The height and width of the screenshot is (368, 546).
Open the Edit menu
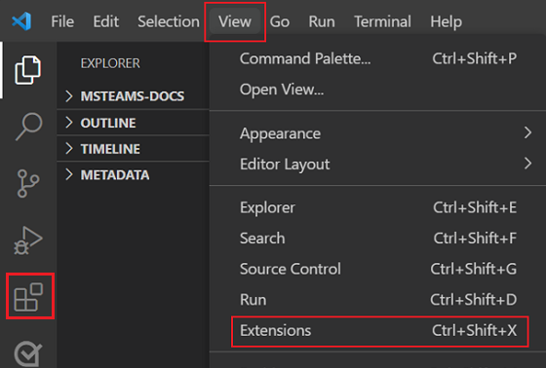[x=106, y=21]
